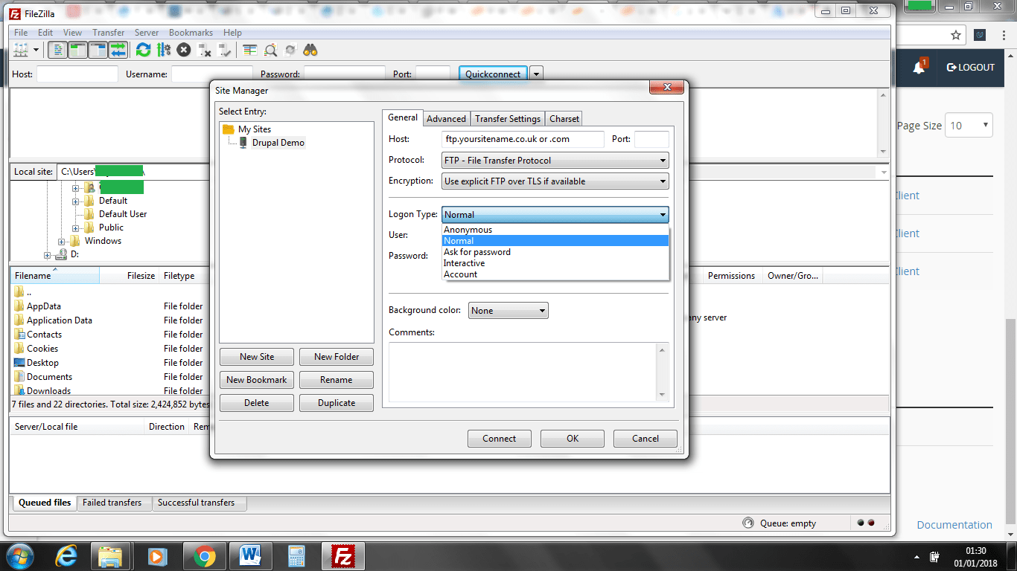Select Drupal Demo site entry
This screenshot has width=1017, height=571.
(278, 143)
